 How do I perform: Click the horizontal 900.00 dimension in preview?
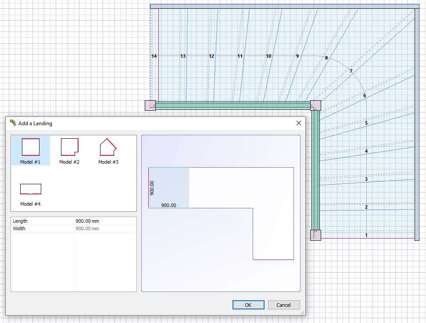click(x=169, y=205)
